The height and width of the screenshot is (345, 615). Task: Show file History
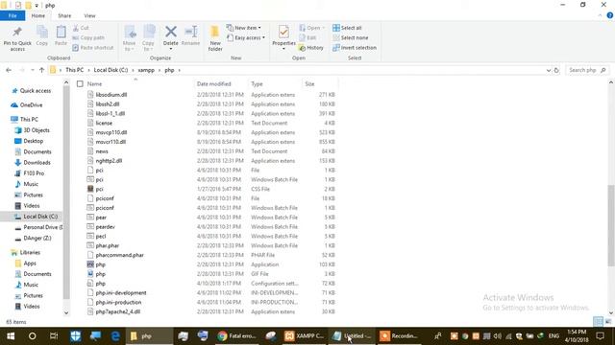(x=311, y=48)
